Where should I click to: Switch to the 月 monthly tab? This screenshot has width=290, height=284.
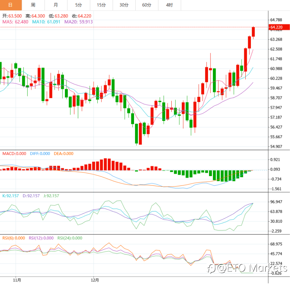click(56, 5)
